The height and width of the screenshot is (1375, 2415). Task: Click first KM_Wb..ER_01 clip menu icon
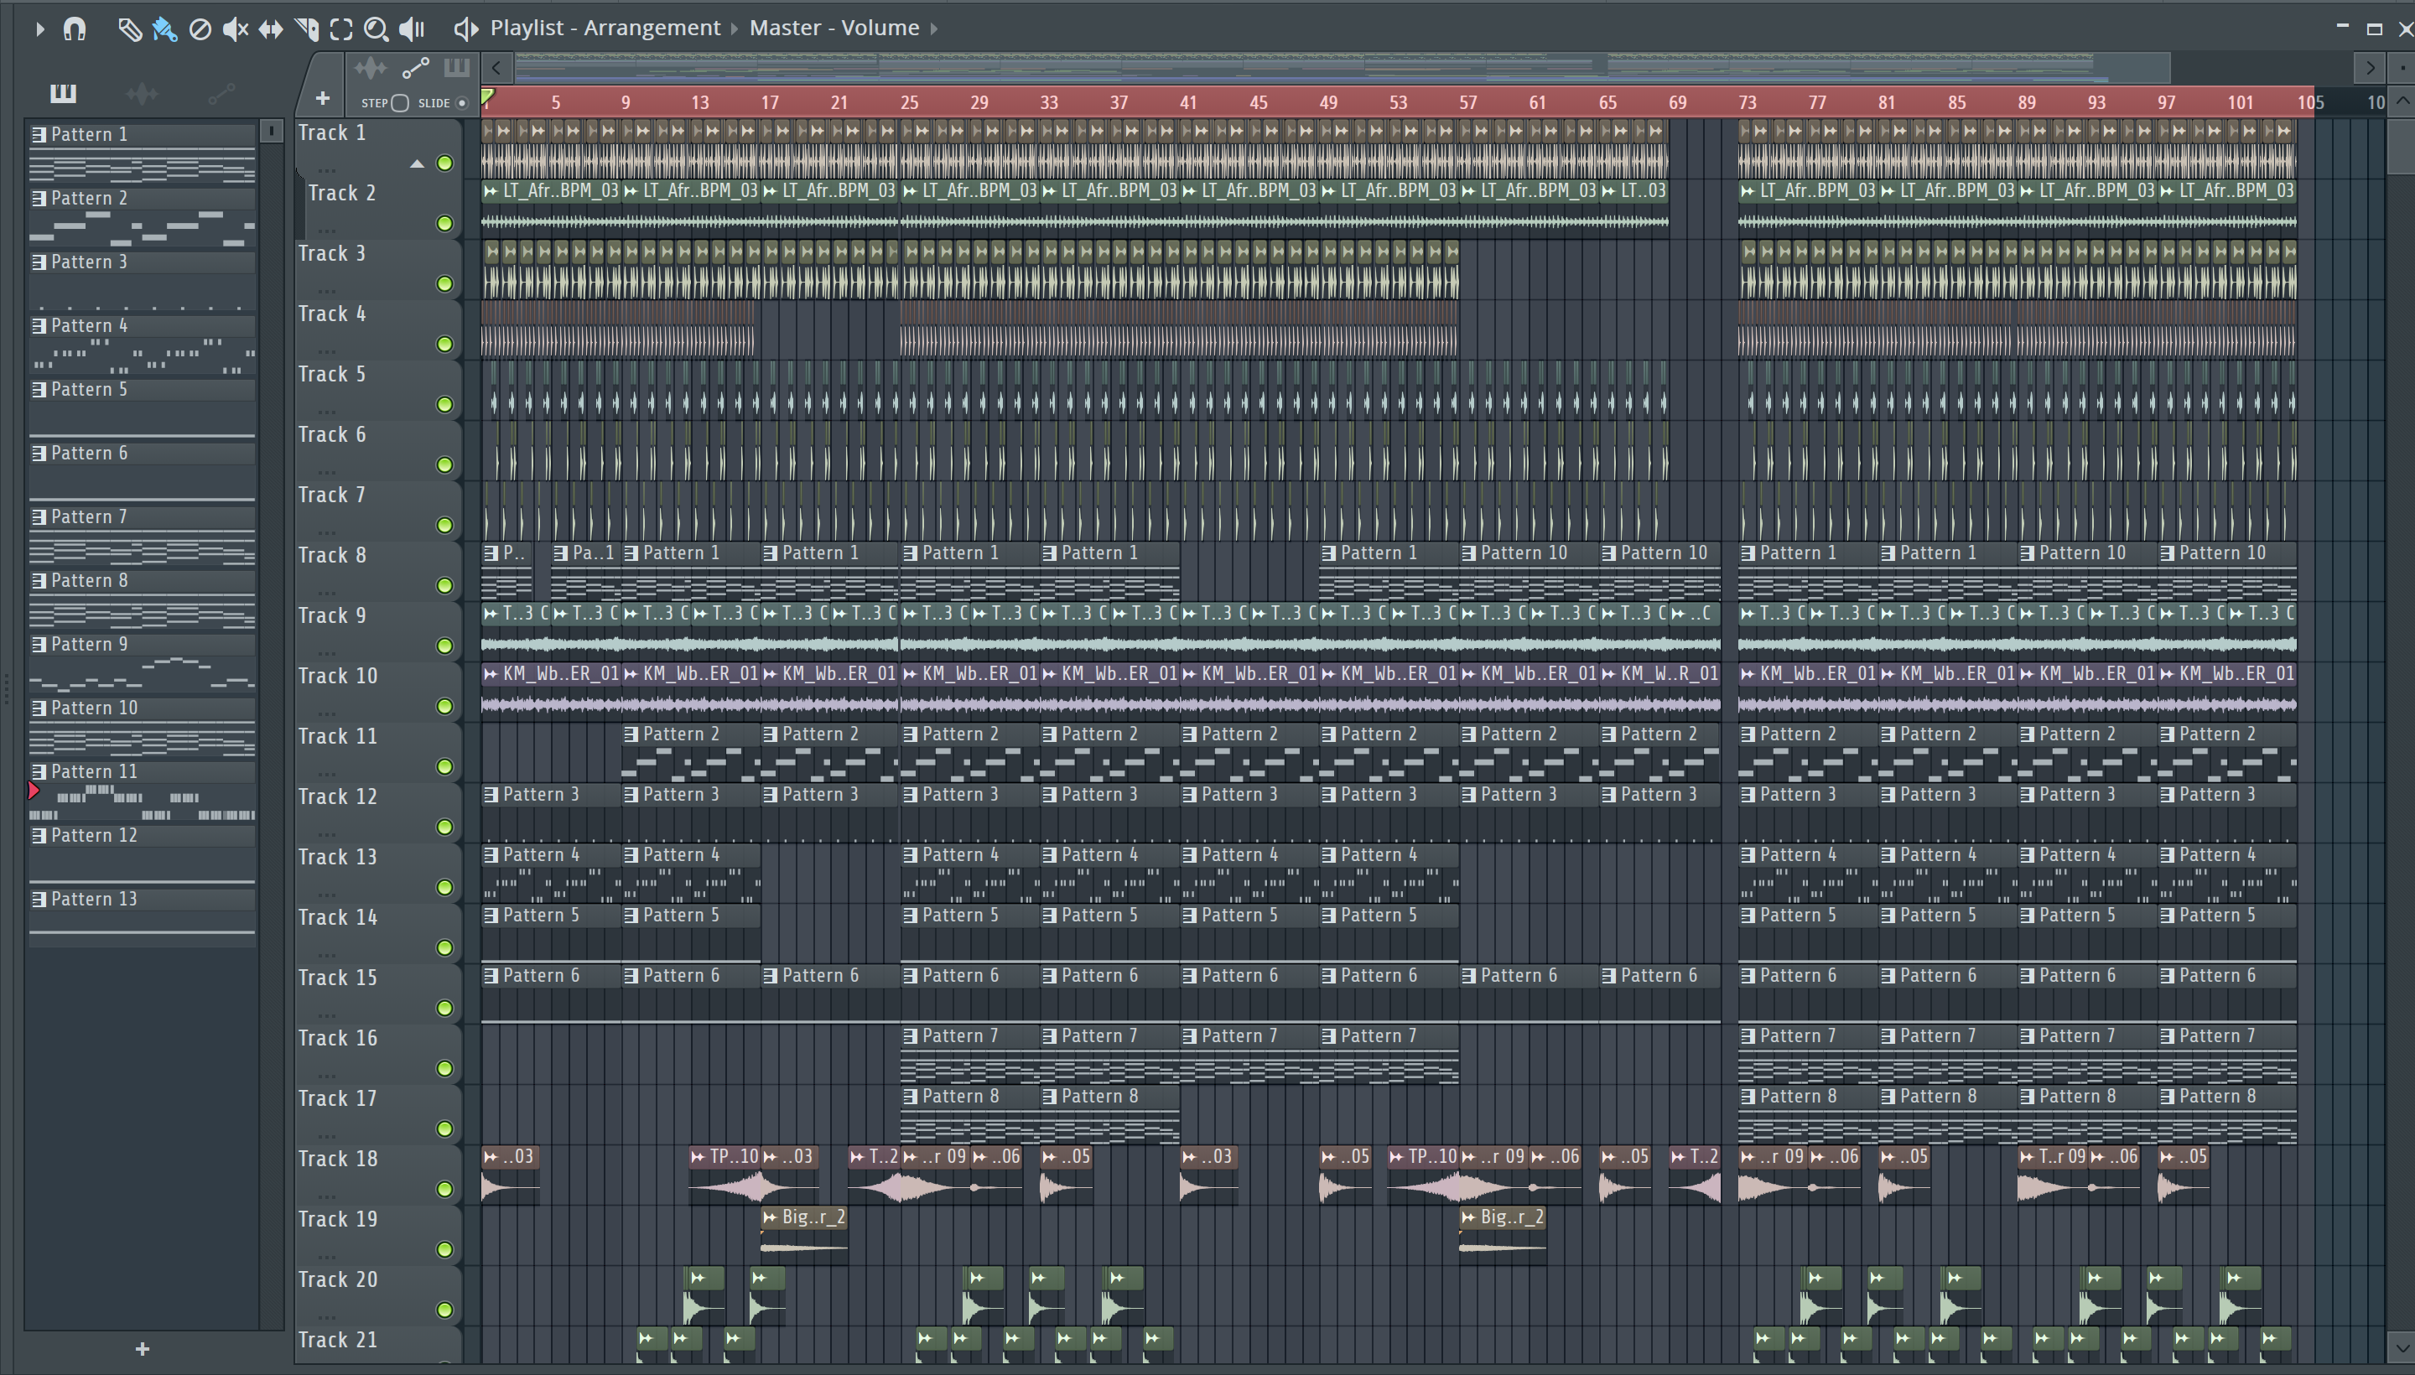pyautogui.click(x=491, y=674)
